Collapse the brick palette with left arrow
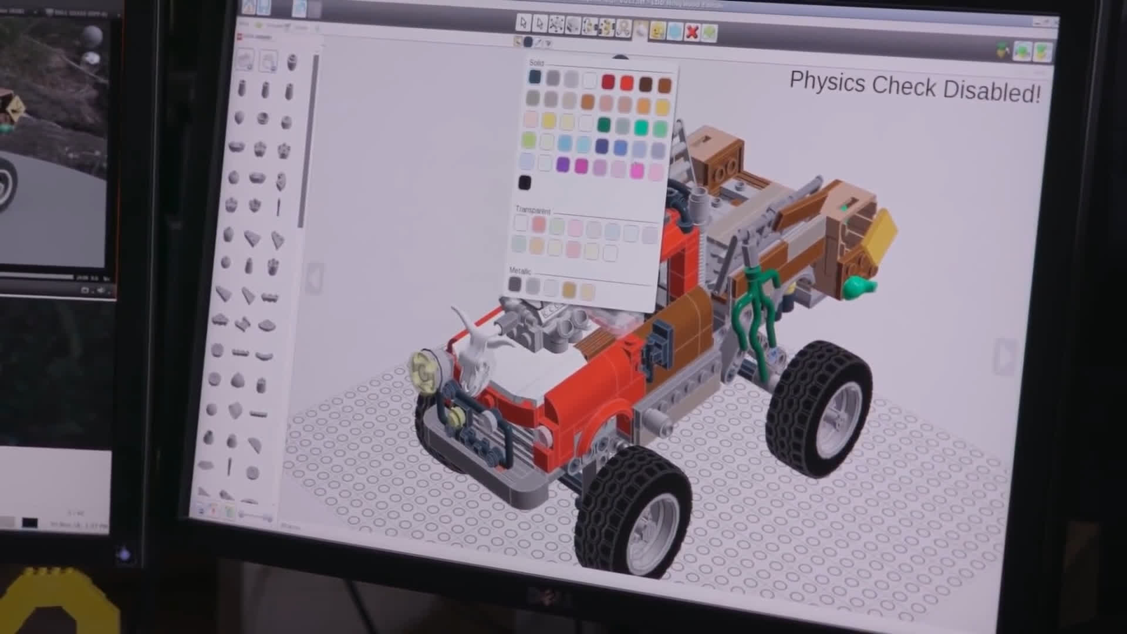1127x634 pixels. tap(314, 279)
